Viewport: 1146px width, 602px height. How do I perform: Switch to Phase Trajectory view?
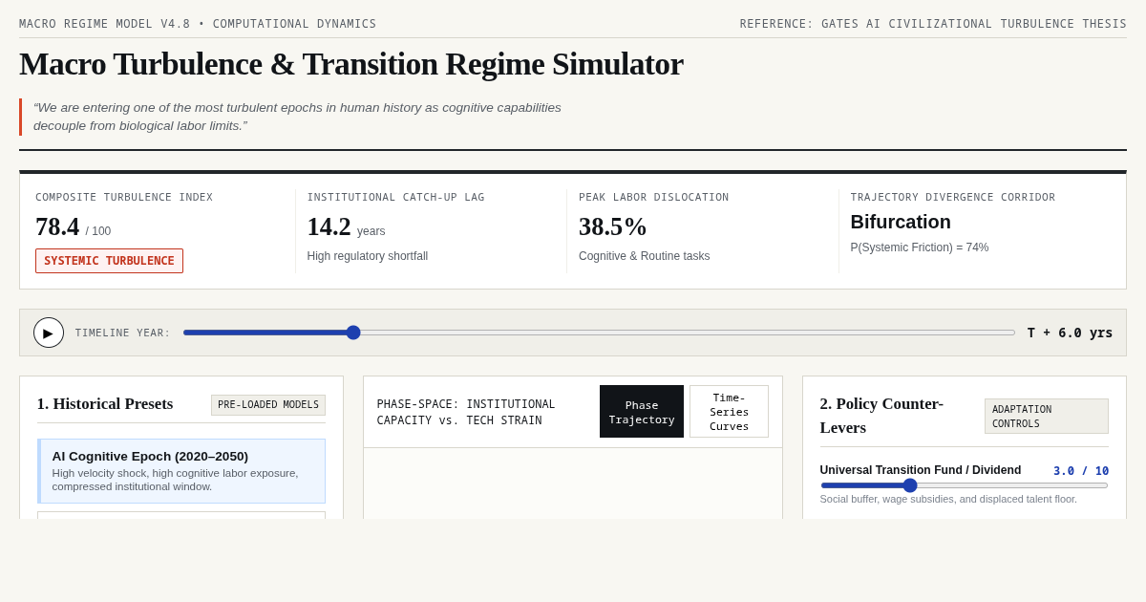tap(642, 412)
